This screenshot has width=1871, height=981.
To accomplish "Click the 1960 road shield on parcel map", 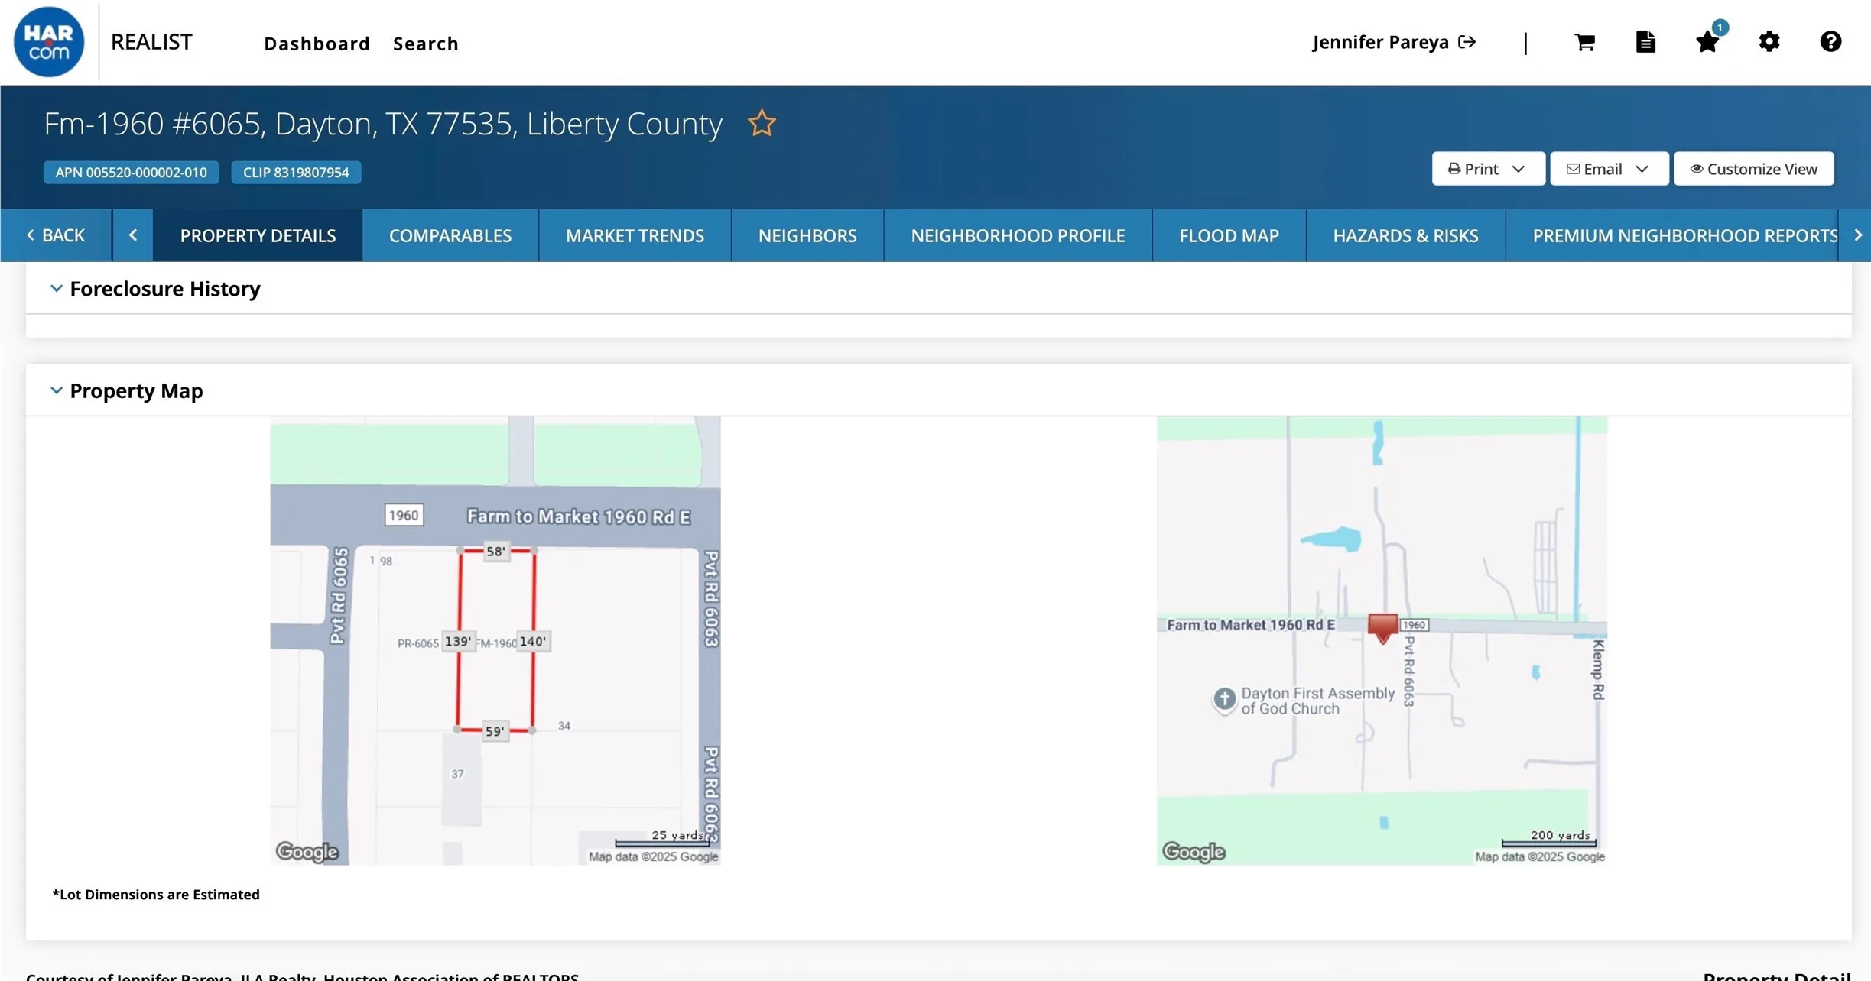I will tap(404, 515).
